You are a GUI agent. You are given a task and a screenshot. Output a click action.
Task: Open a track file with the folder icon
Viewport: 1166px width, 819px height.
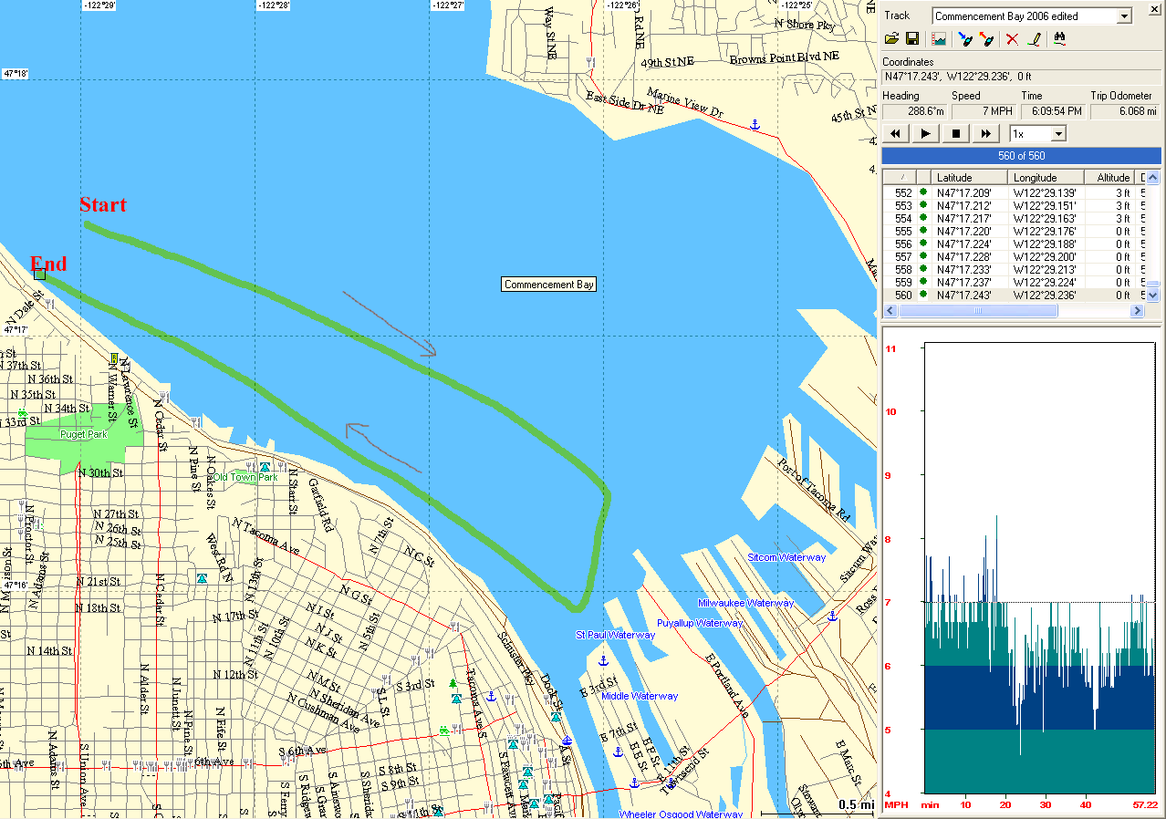tap(893, 39)
